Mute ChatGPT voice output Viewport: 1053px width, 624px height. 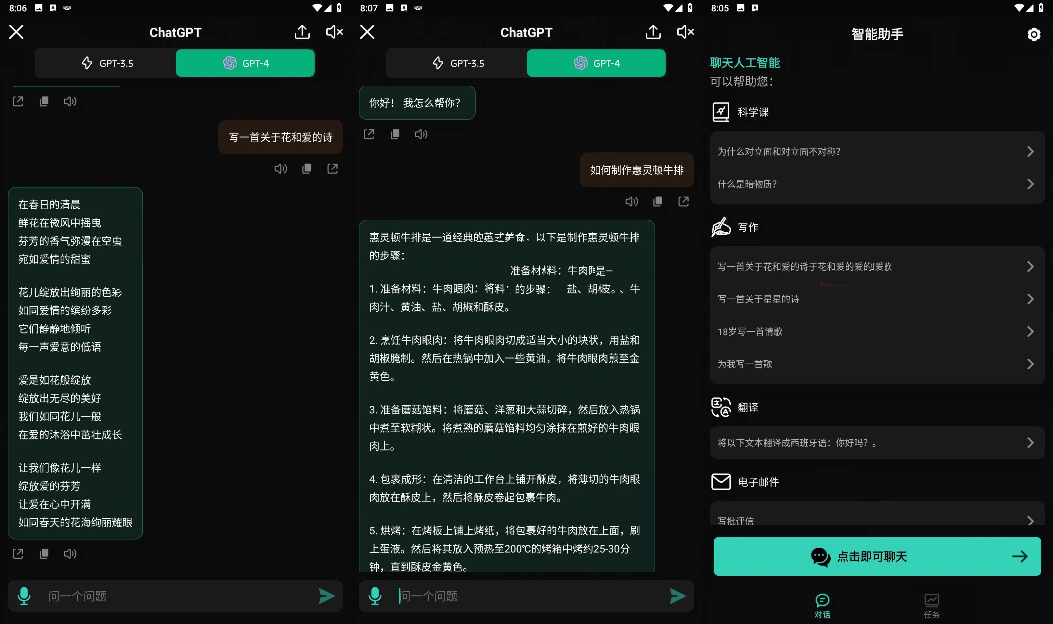pyautogui.click(x=334, y=32)
